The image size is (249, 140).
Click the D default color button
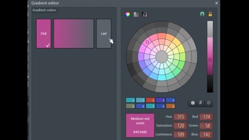point(209,103)
